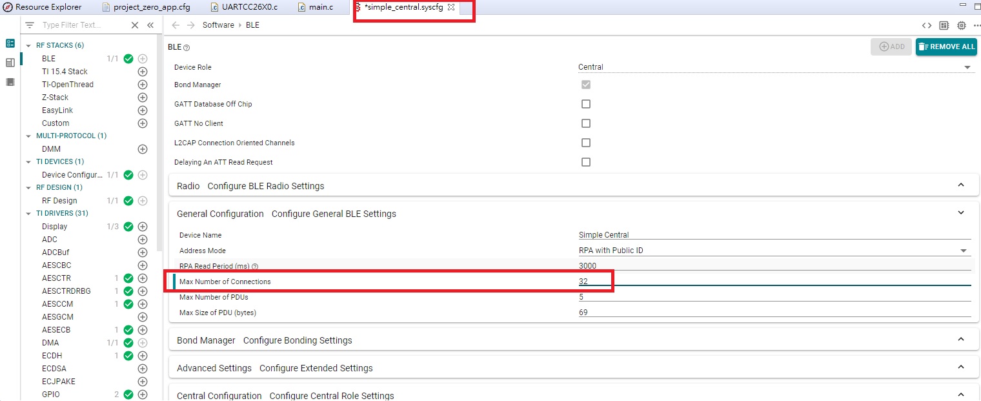The image size is (981, 401).
Task: Open the device chip view icon
Action: coord(962,25)
